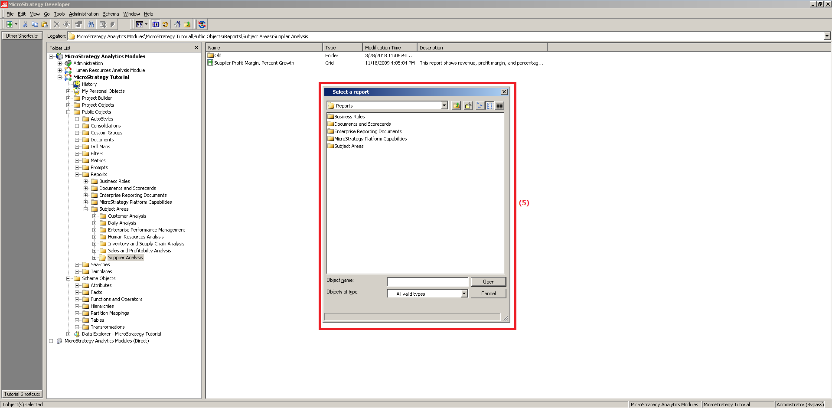Click the main toolbar up-one-level folder icon
This screenshot has height=408, width=832.
coord(187,24)
